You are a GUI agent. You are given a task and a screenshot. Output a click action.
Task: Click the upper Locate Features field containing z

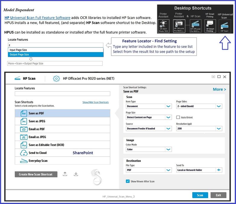[55, 45]
